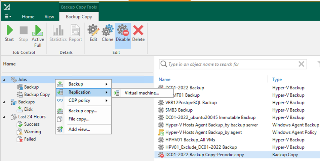Open the CDP policy submenu
The width and height of the screenshot is (320, 161).
[83, 100]
